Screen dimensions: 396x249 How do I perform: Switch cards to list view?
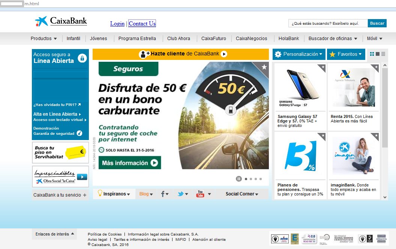tap(383, 54)
